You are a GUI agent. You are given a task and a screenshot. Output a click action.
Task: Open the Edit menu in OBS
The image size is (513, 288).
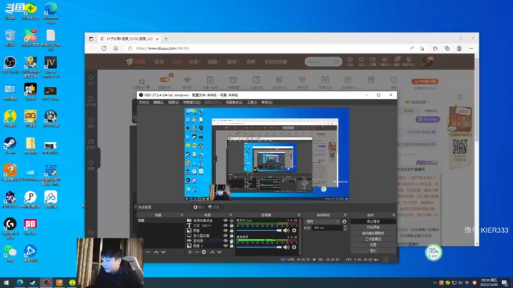pyautogui.click(x=158, y=102)
